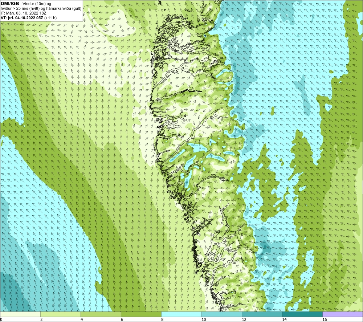The image size is (363, 322).
Task: Click the dark teal 14–16 m/s legend swatch
Action: (x=302, y=314)
